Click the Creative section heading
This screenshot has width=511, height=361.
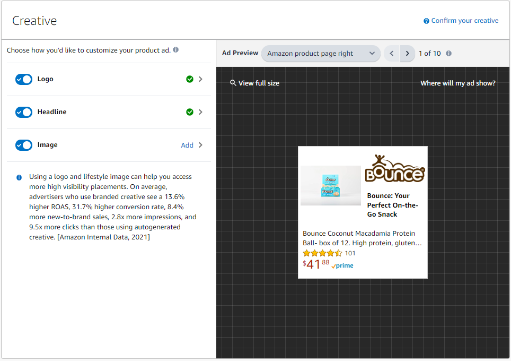(x=34, y=21)
